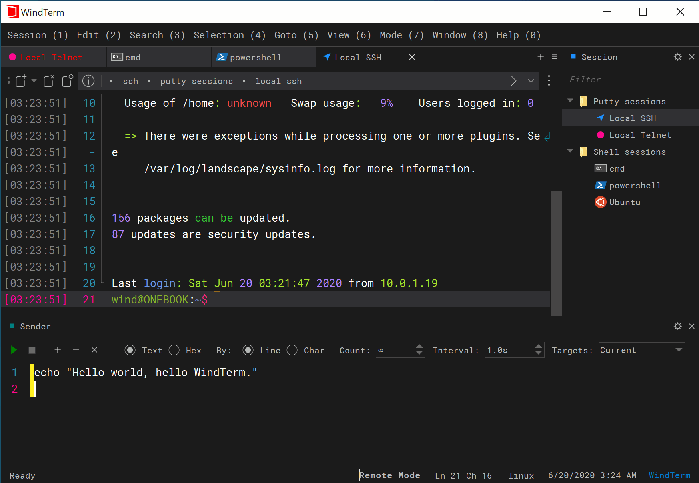Viewport: 699px width, 483px height.
Task: Click the terminal vertical scrollbar
Action: [x=556, y=253]
